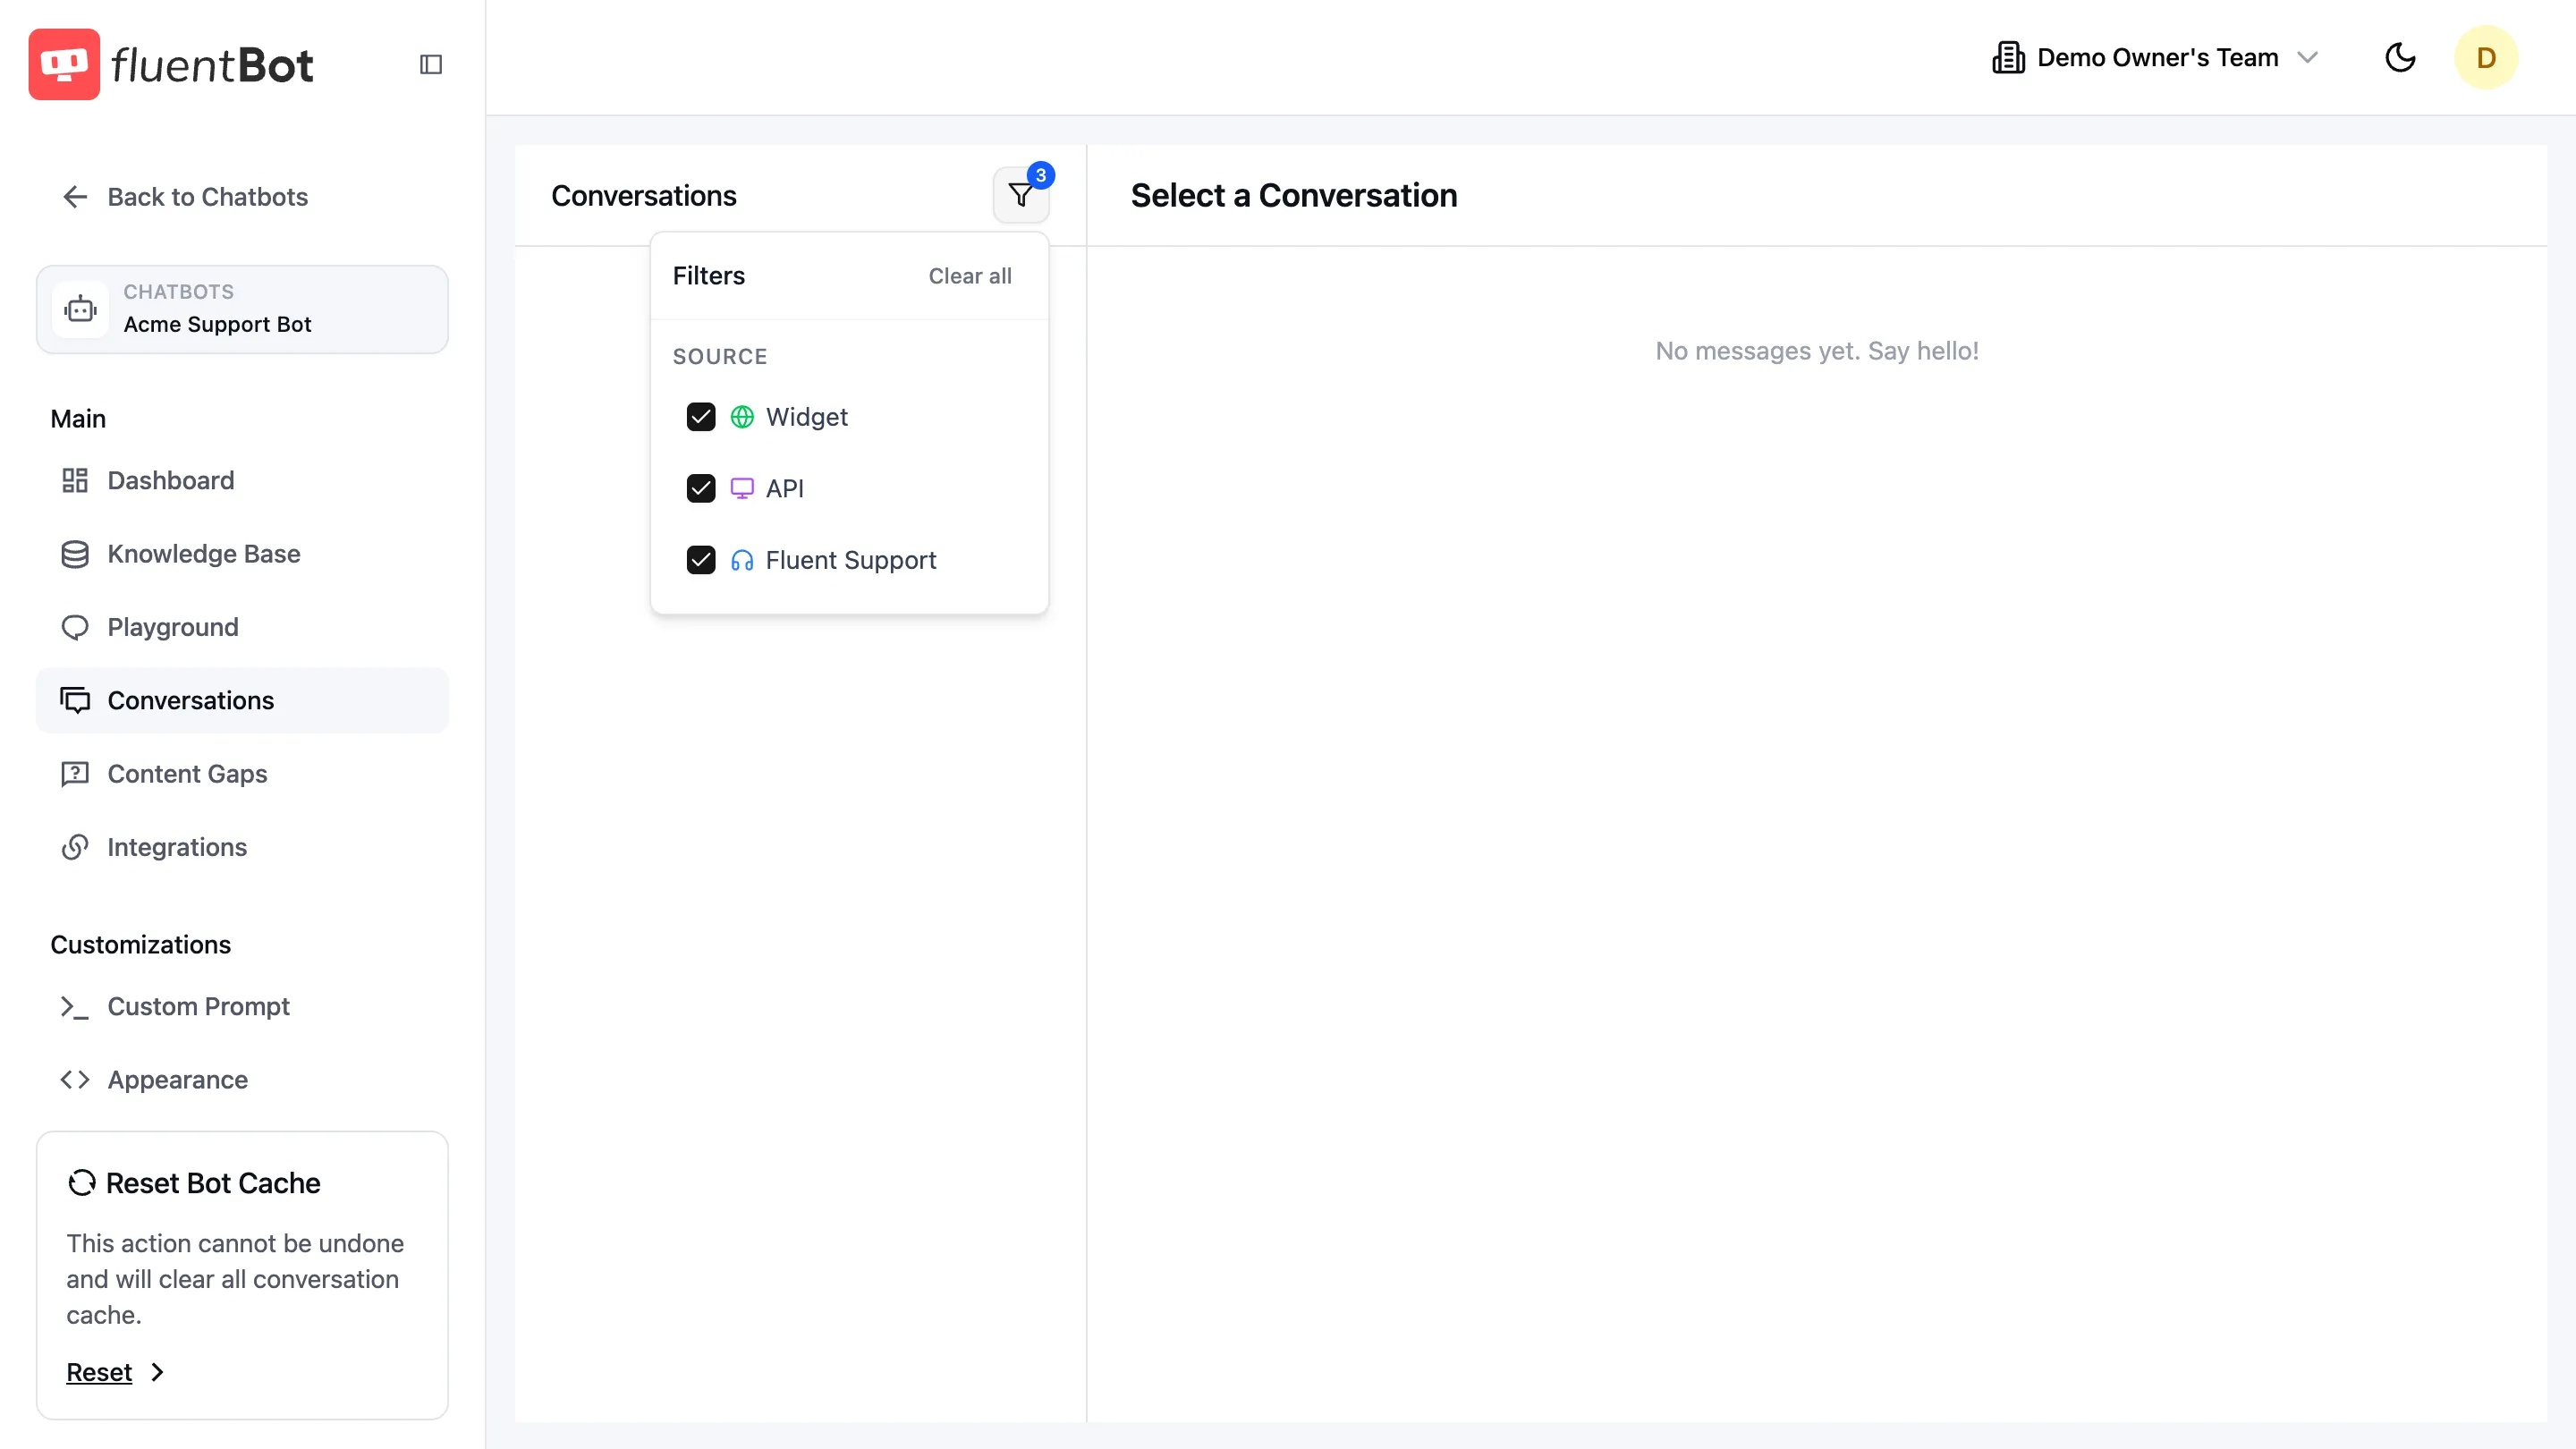Open Content Gaps
The image size is (2576, 1449).
click(x=242, y=774)
